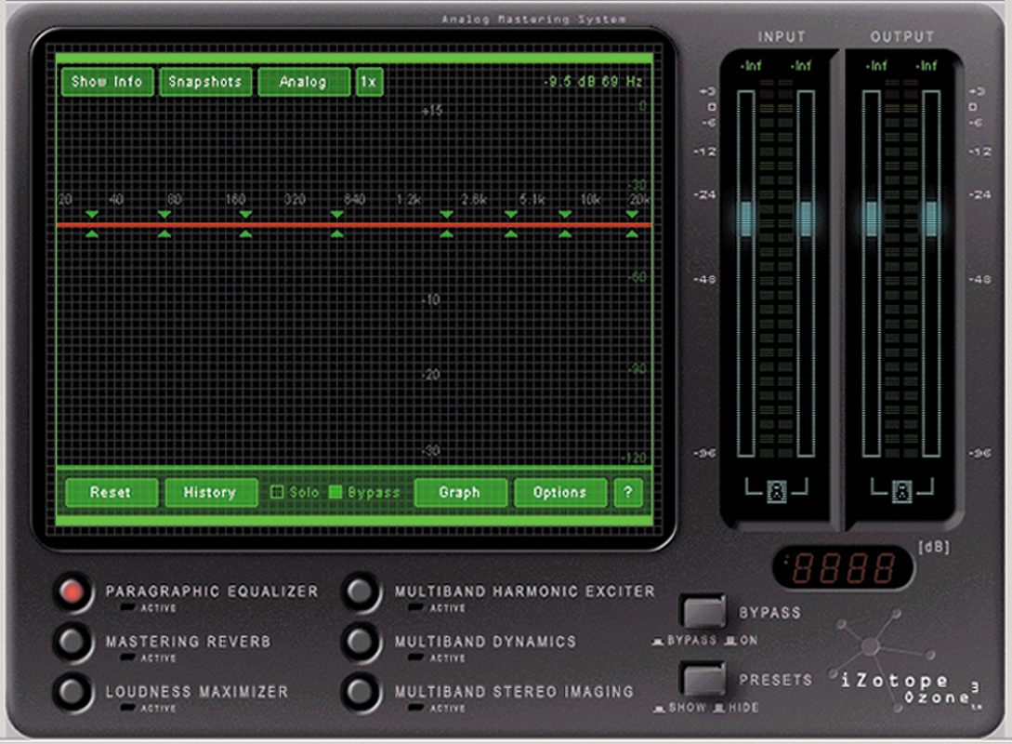Reset Output right peak -Inf readout

[927, 66]
